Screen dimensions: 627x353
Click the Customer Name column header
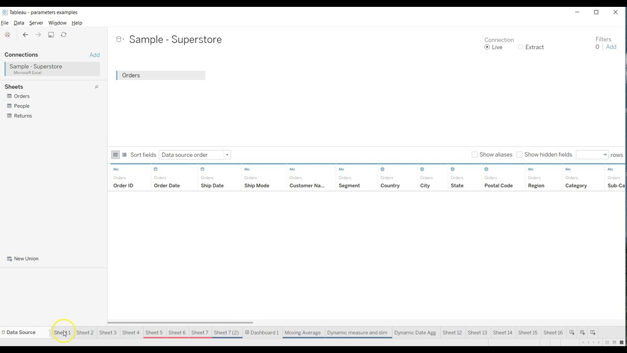coord(307,186)
